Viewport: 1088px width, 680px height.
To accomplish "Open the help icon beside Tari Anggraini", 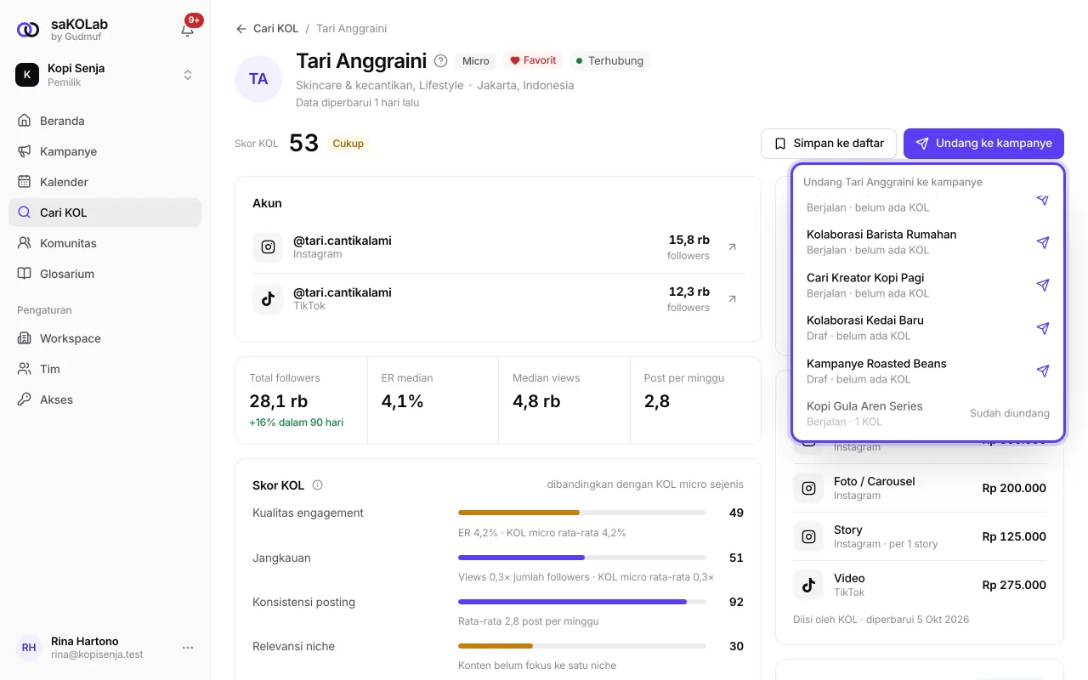I will (440, 61).
